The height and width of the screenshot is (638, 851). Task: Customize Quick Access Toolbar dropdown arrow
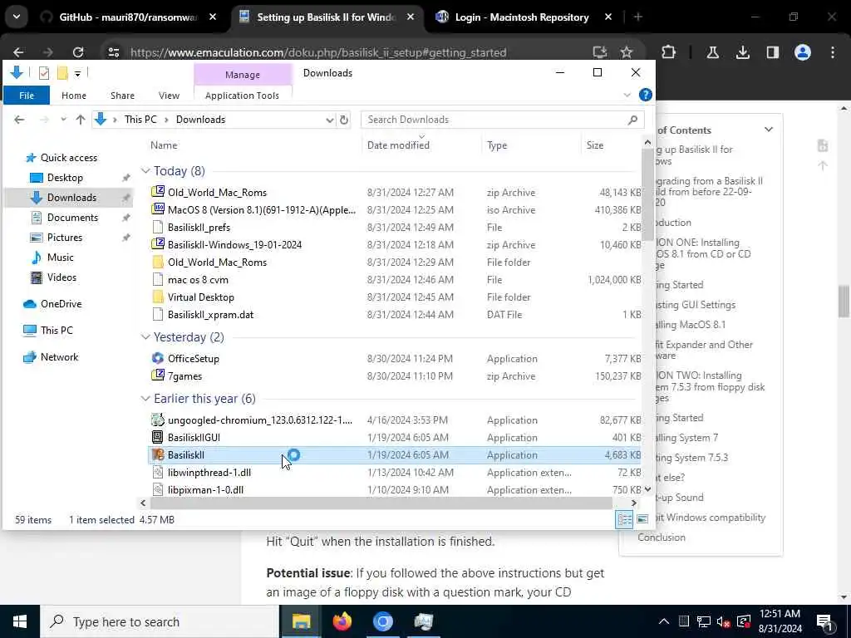click(77, 73)
